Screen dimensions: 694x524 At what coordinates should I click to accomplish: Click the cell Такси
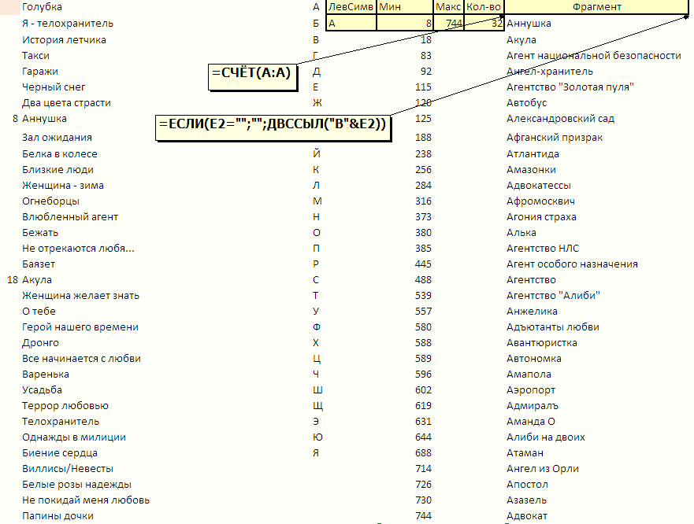point(36,56)
